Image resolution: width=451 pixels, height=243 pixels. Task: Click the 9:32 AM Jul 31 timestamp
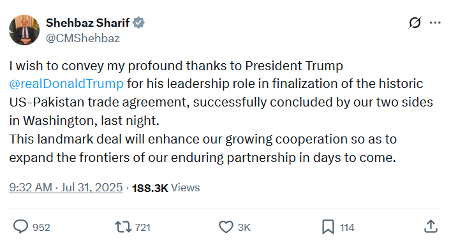click(66, 188)
